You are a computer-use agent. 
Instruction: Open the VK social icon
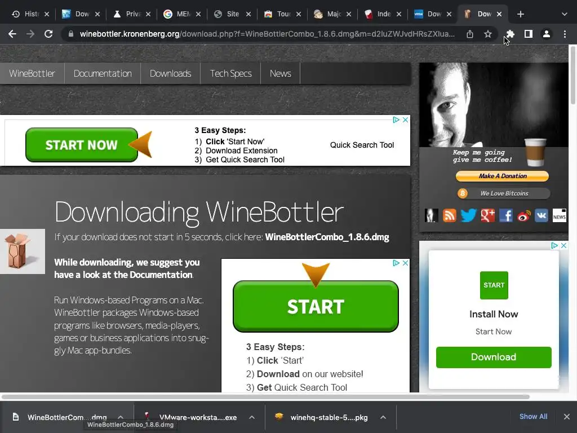542,215
